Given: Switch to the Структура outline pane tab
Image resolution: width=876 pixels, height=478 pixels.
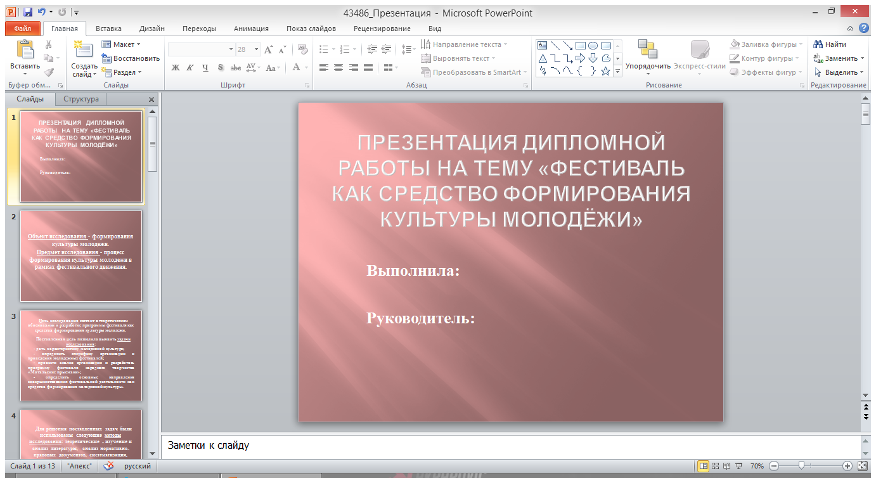Looking at the screenshot, I should pos(81,99).
